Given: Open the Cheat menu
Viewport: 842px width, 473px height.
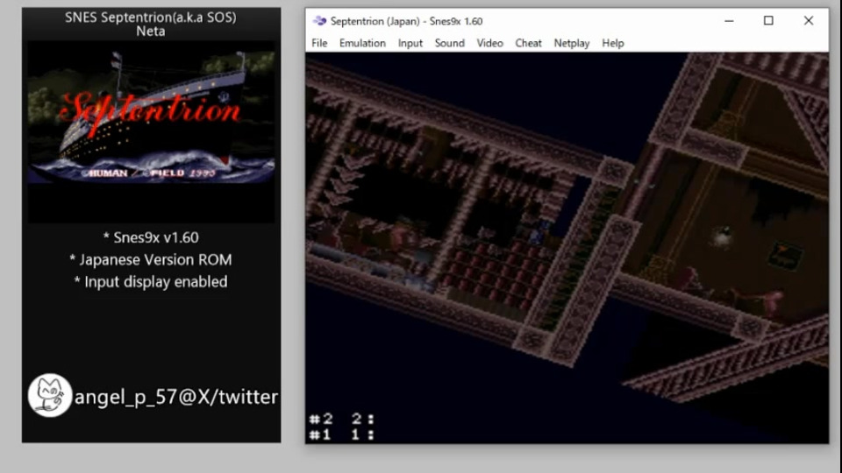Looking at the screenshot, I should point(528,43).
